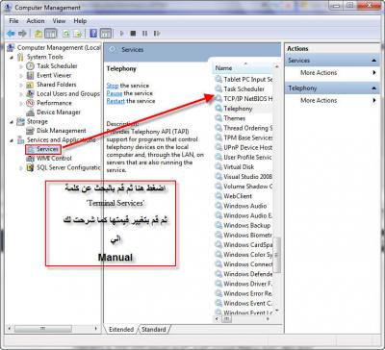Select Computer Management (Local) root node
The image size is (385, 350).
(54, 48)
